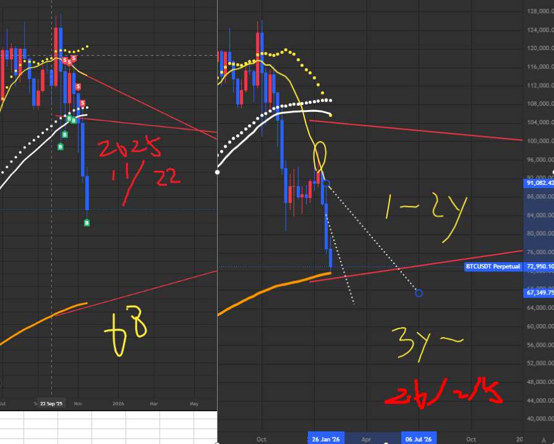
Task: Toggle the auto scale A button
Action: pos(543,440)
